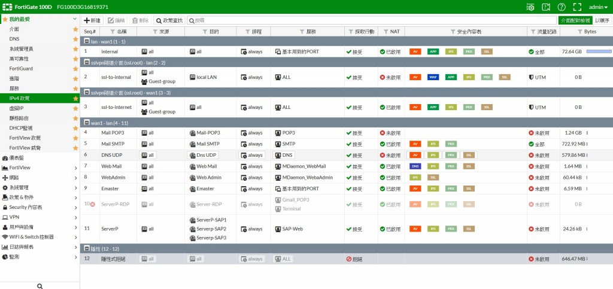This screenshot has width=613, height=289.
Task: Click the 儀表盤 dashboard gauge icon
Action: click(x=5, y=158)
